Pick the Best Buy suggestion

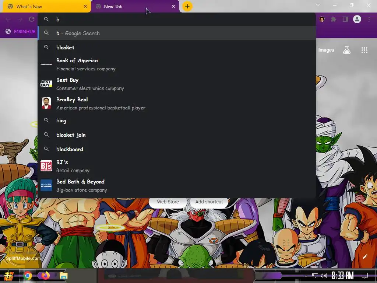[177, 84]
